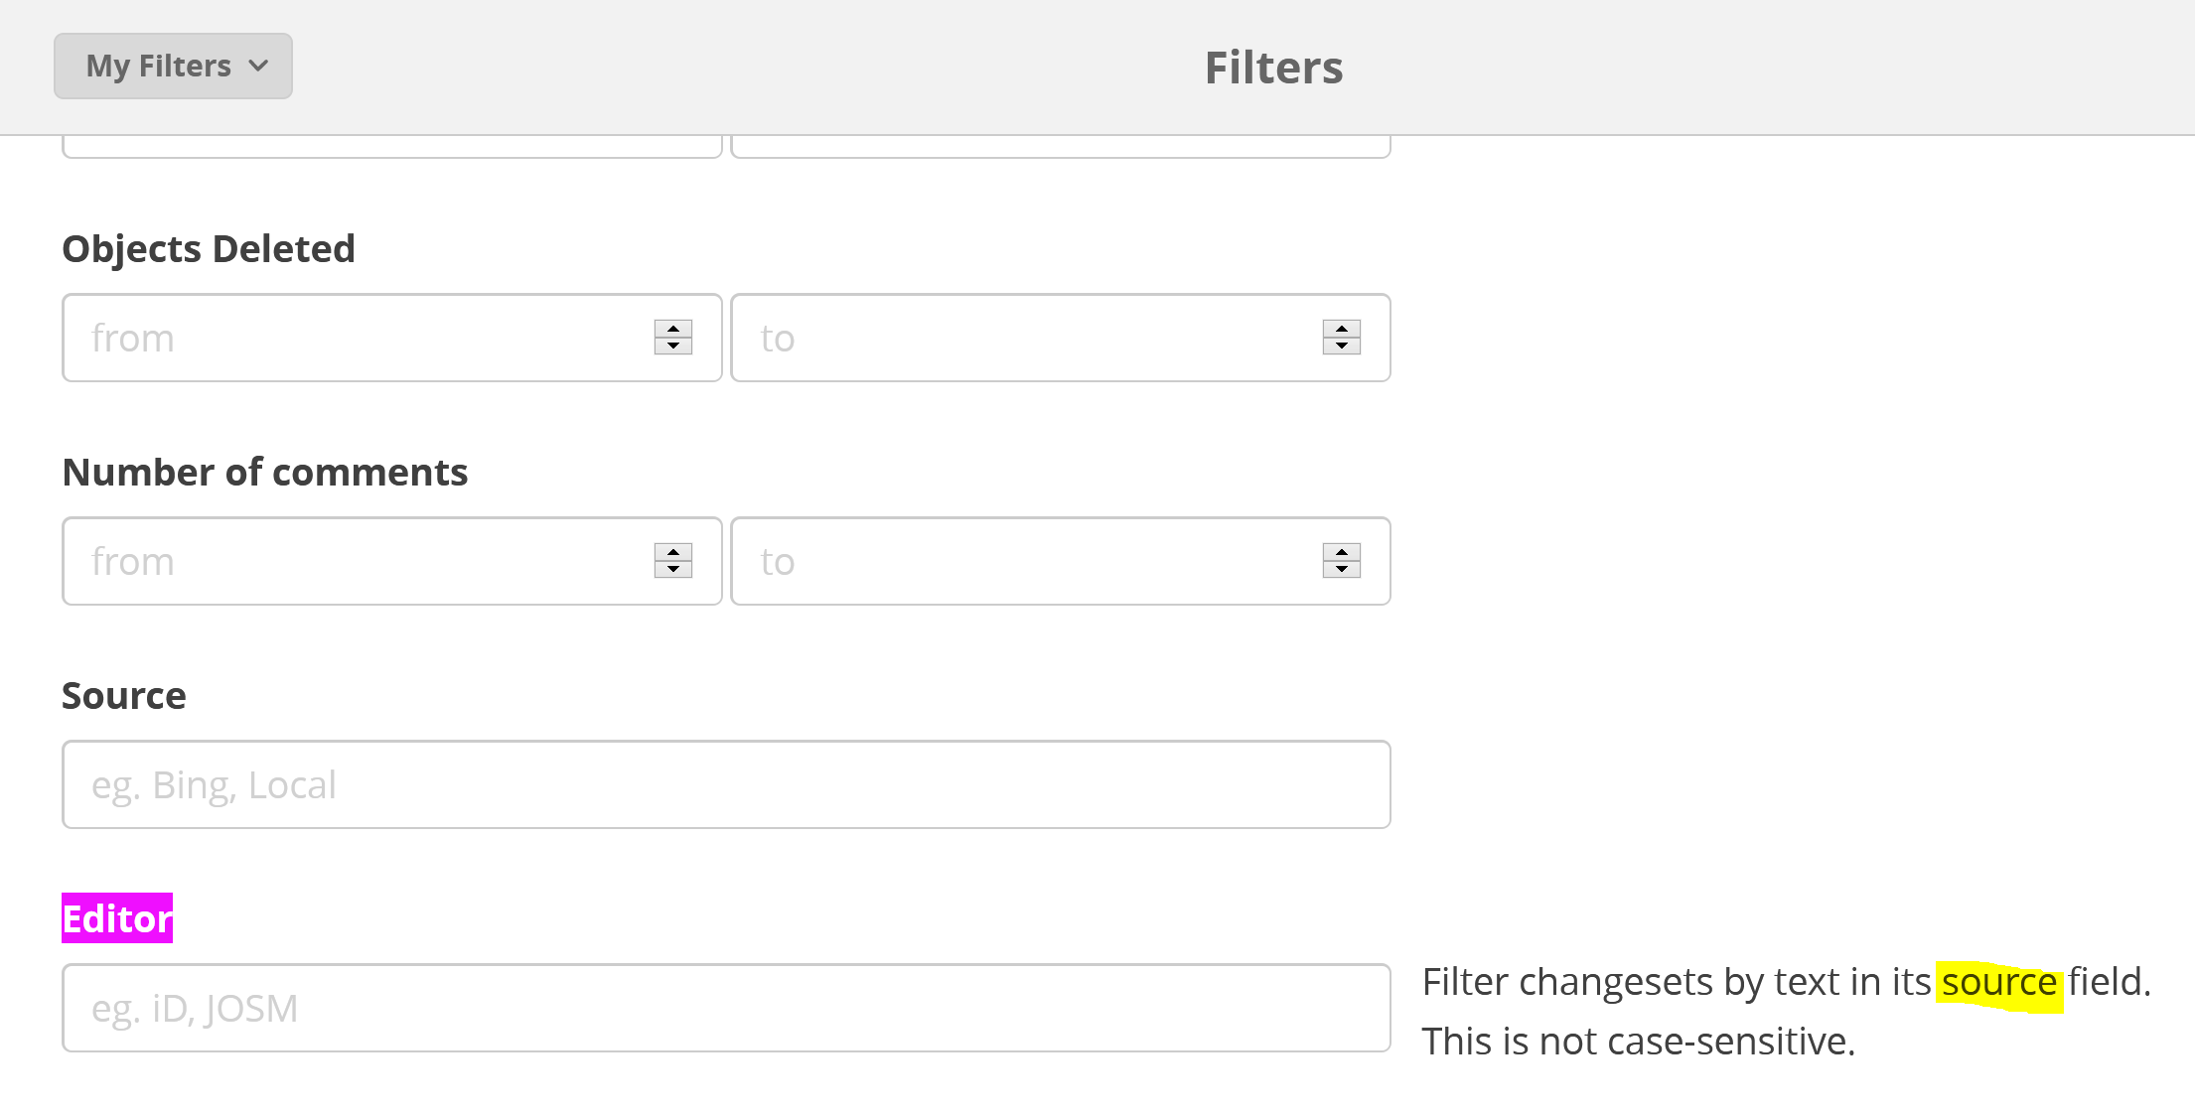Decrement the Number of comments 'to' value
The image size is (2195, 1115).
[x=1341, y=571]
